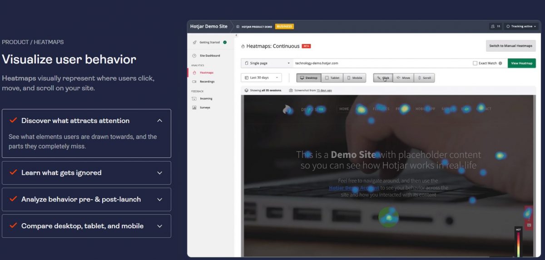Open Surveys in the sidebar

205,108
